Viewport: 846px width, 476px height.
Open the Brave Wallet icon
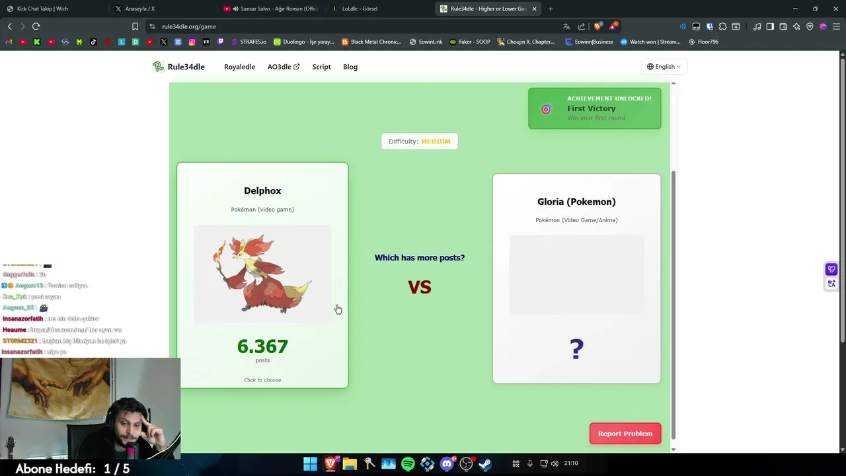click(783, 26)
